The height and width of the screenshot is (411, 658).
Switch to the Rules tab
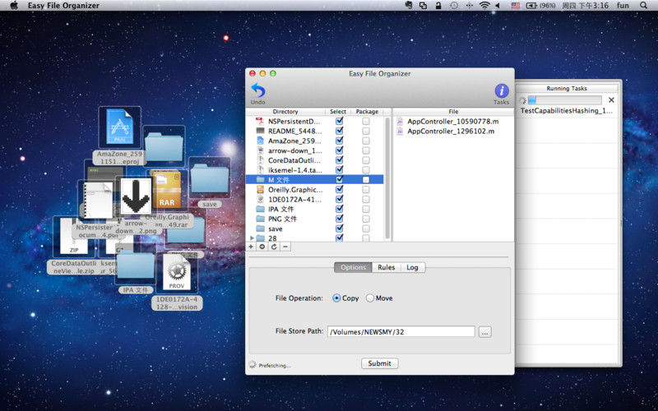(386, 267)
